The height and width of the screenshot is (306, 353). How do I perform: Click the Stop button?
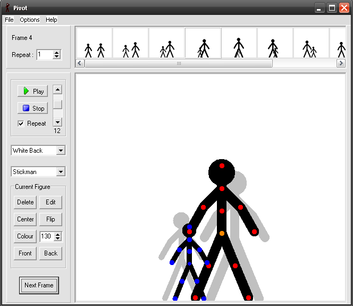[x=32, y=109]
